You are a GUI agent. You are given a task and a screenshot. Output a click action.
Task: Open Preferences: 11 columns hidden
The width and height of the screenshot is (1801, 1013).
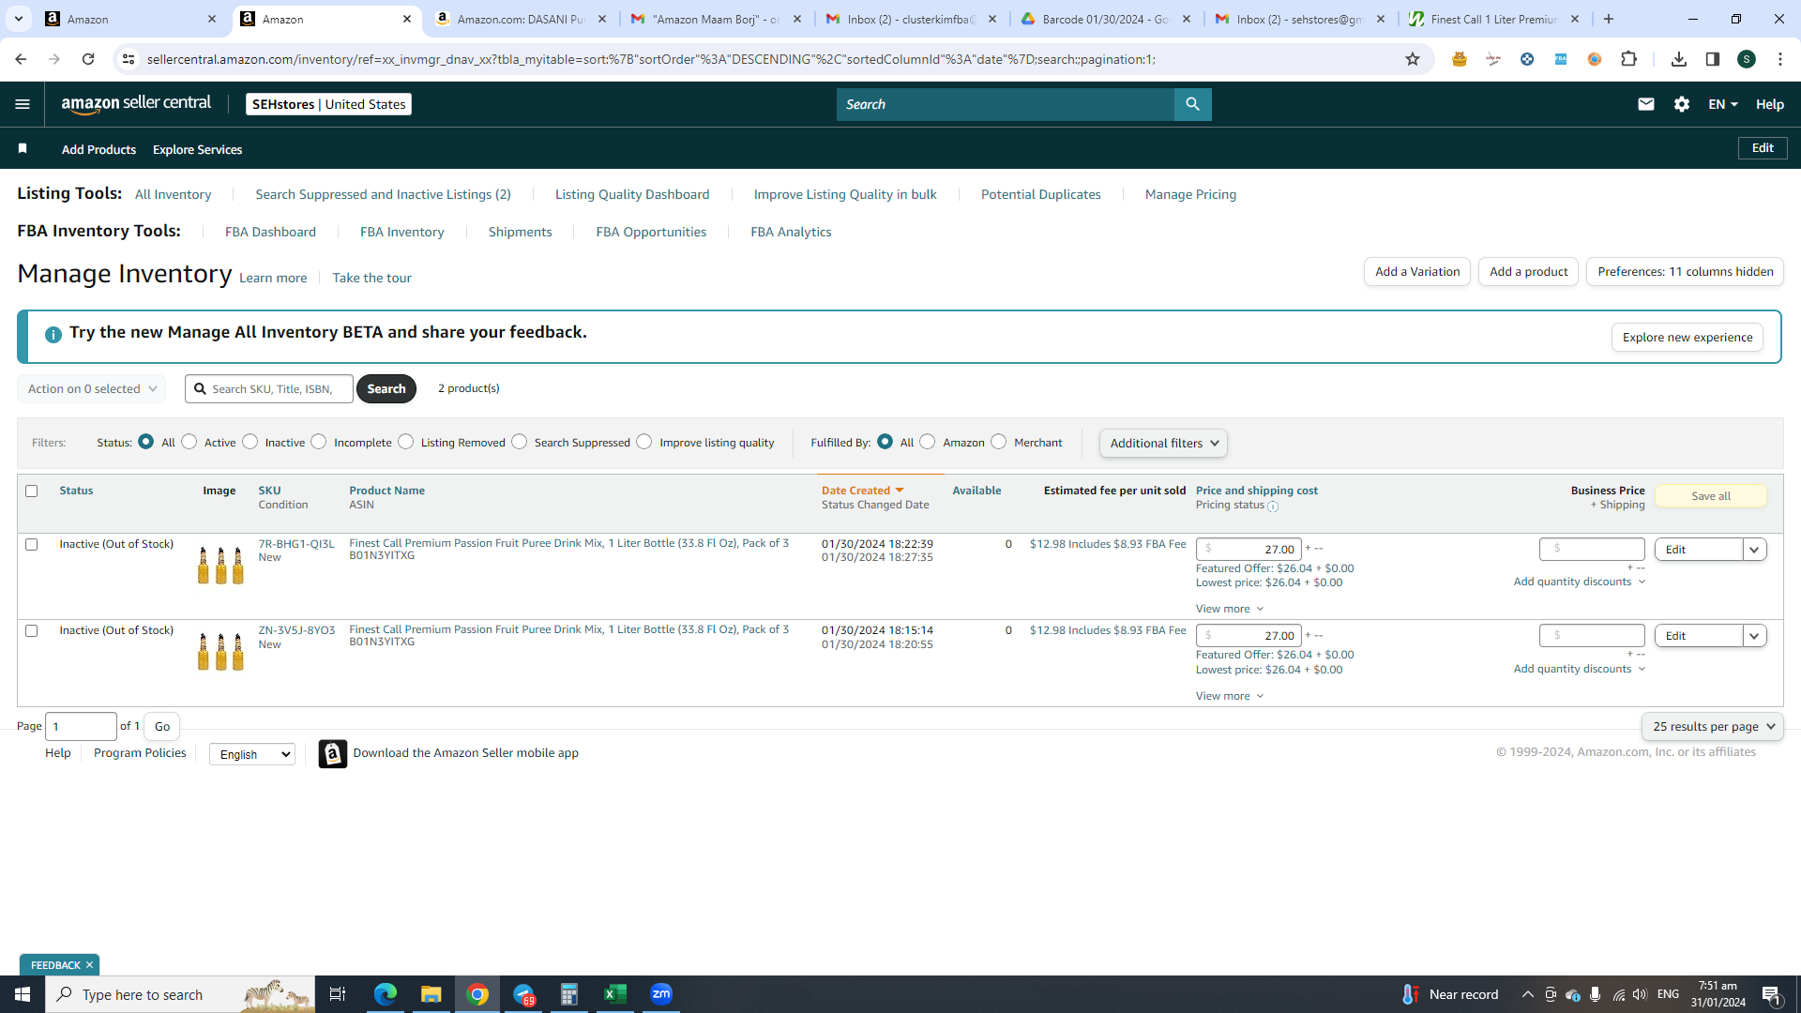point(1685,272)
